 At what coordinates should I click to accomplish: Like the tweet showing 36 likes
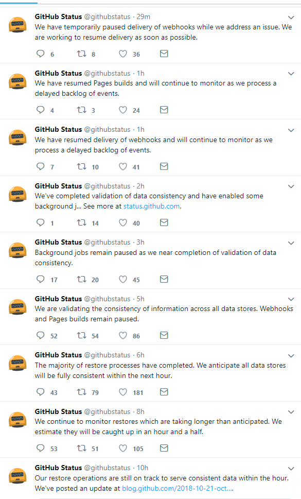123,54
